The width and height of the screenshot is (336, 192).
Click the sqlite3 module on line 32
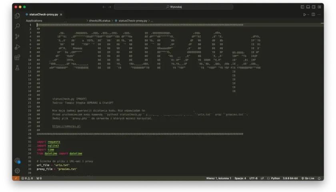[53, 146]
